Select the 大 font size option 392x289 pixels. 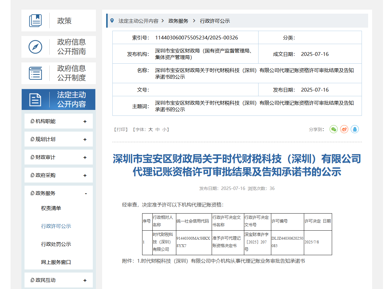click(x=150, y=129)
